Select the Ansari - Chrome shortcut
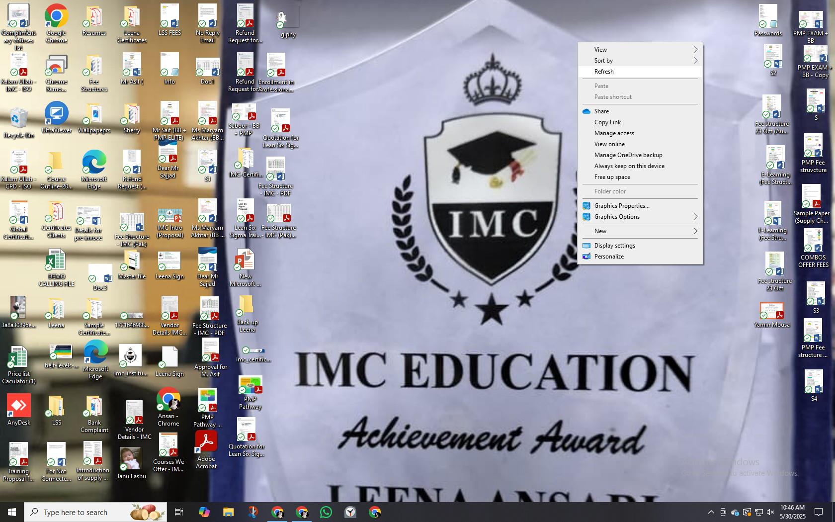835x522 pixels. 168,407
